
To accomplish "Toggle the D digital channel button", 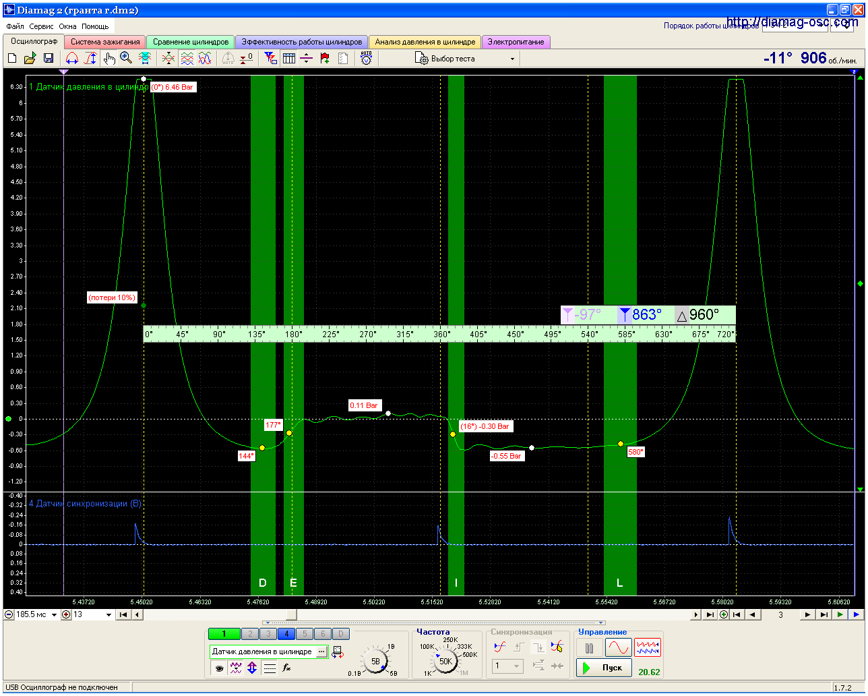I will click(341, 634).
